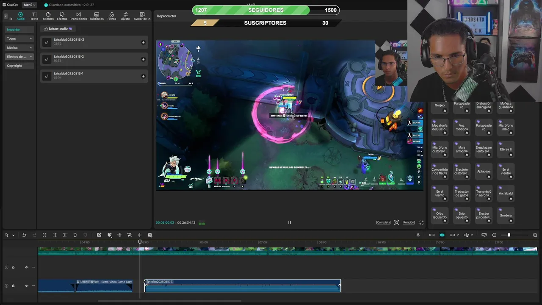The height and width of the screenshot is (305, 542).
Task: Select the Traductor de gatos effect
Action: coord(462,193)
